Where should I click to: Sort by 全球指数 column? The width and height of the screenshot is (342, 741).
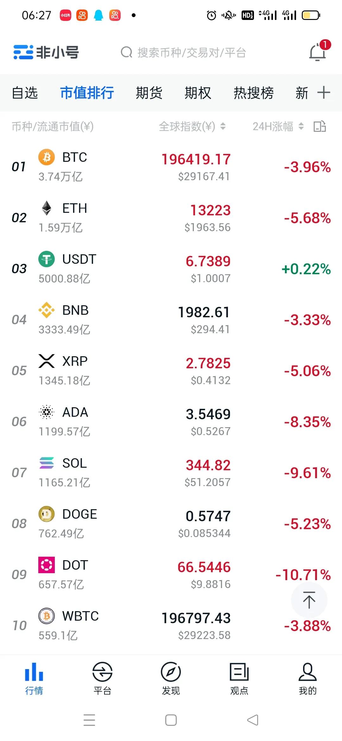pos(192,126)
